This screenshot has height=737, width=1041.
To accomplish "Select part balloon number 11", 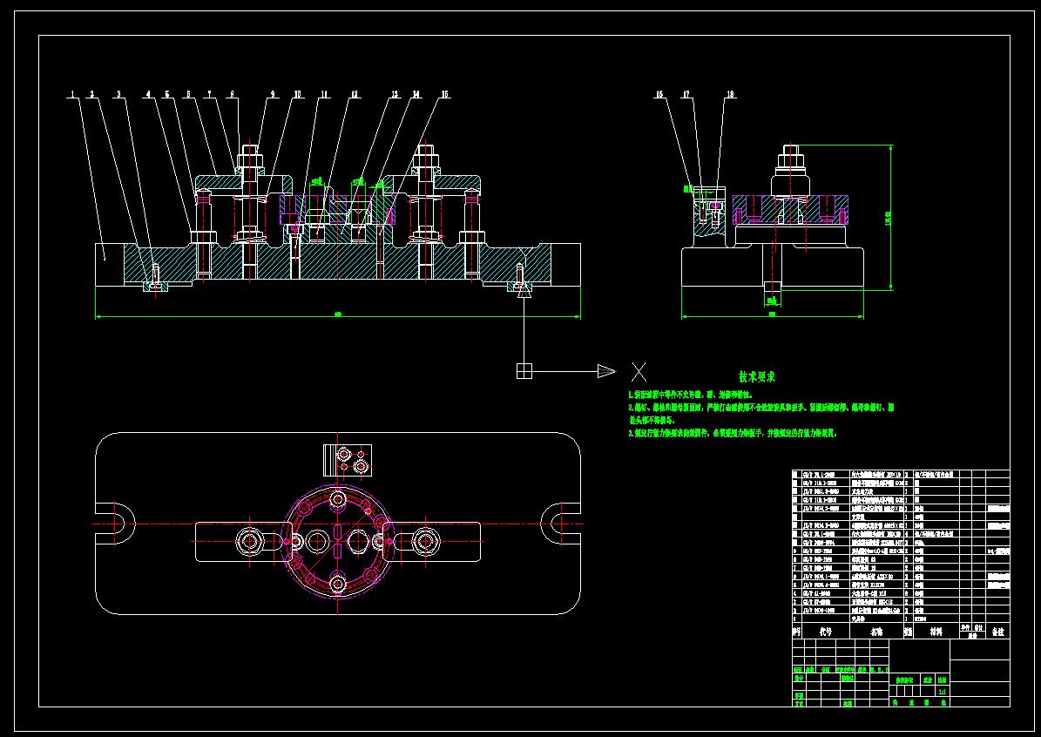I will click(325, 94).
